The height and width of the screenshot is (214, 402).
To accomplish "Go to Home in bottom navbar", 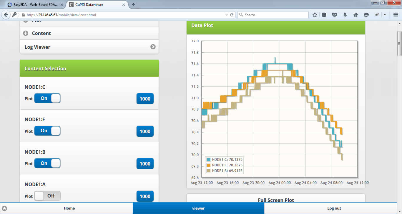I will [69, 208].
